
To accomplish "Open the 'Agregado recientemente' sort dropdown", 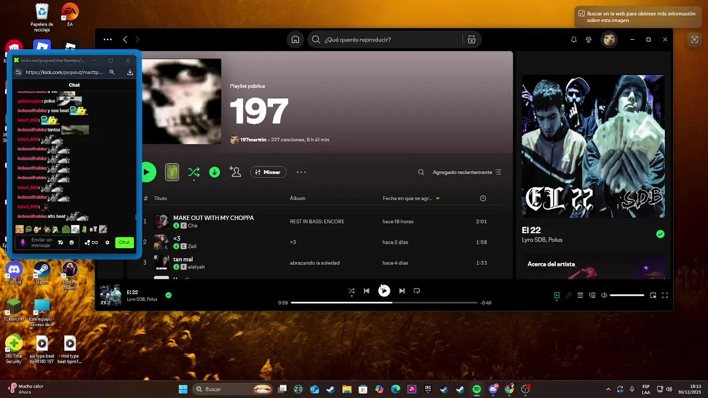I will 467,172.
